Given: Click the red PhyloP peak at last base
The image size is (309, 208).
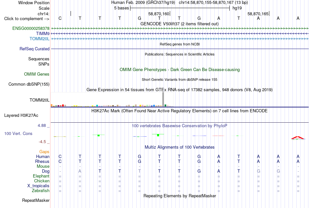Looking at the screenshot, I should (298, 138).
